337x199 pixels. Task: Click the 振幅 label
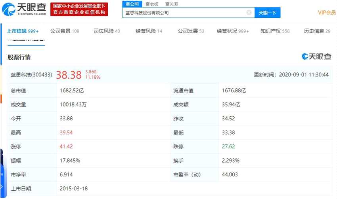tap(16, 161)
